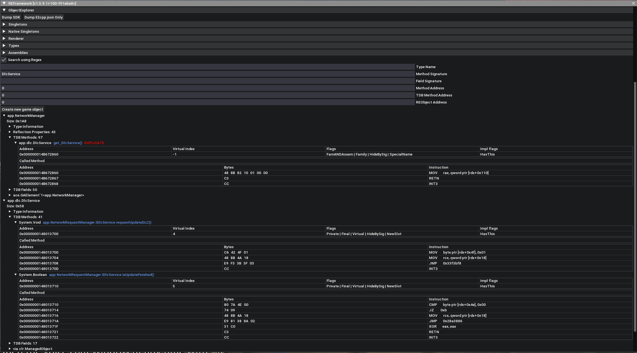Expand the Renderer section arrow

click(x=4, y=38)
